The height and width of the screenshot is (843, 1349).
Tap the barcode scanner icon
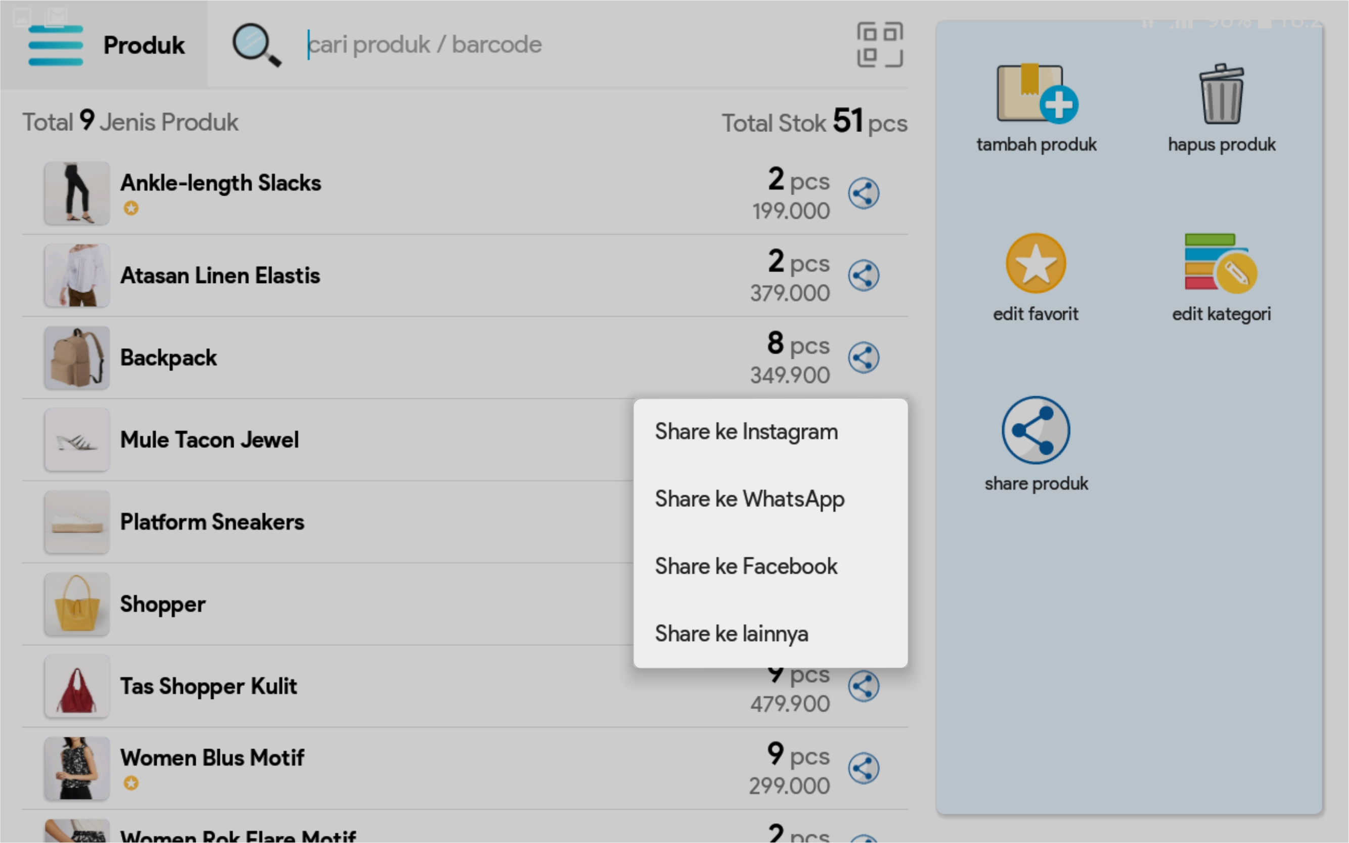click(x=879, y=44)
